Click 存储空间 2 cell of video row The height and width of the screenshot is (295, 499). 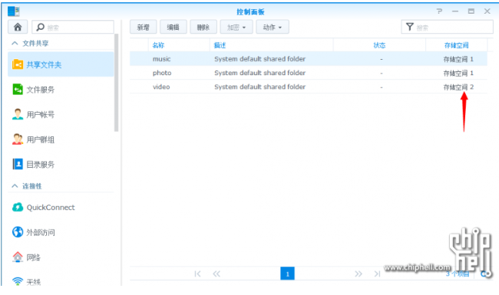click(458, 87)
